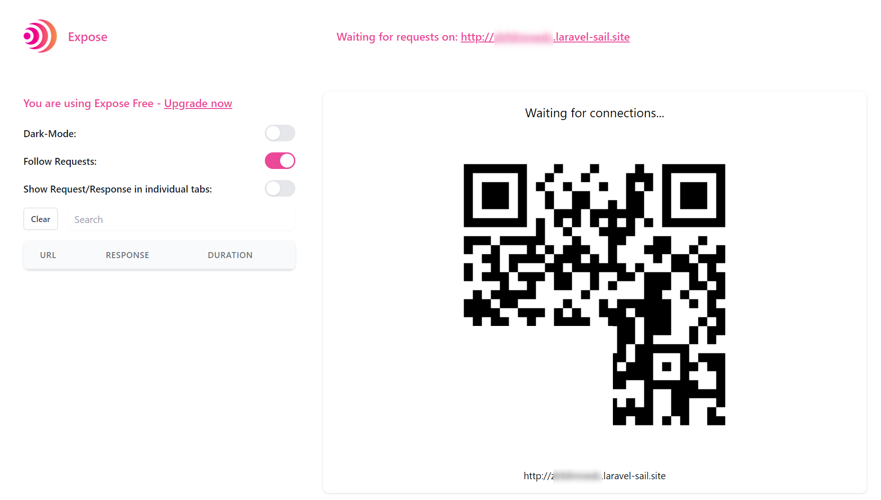Select the DURATION column header

[x=230, y=255]
